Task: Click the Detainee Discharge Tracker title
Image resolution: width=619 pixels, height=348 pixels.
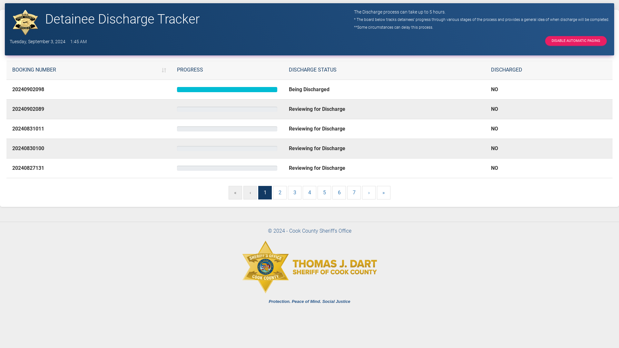Action: click(x=123, y=19)
